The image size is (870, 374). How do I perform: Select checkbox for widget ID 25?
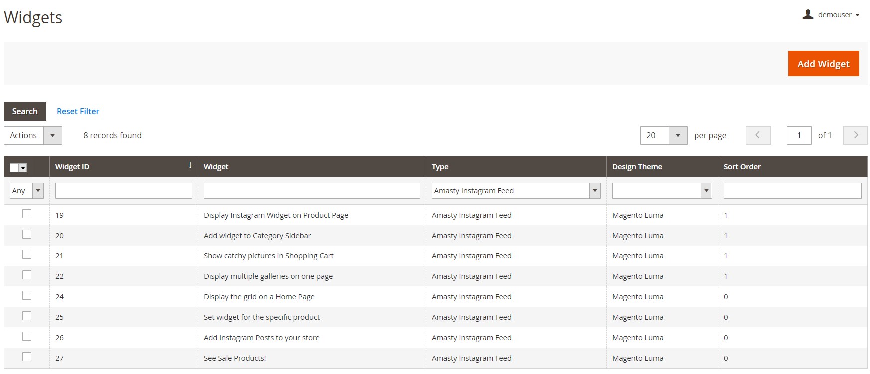(27, 316)
